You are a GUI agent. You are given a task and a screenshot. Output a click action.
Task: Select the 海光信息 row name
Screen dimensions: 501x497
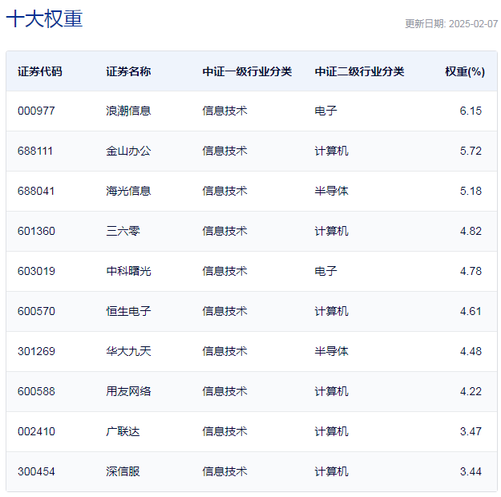pos(128,191)
